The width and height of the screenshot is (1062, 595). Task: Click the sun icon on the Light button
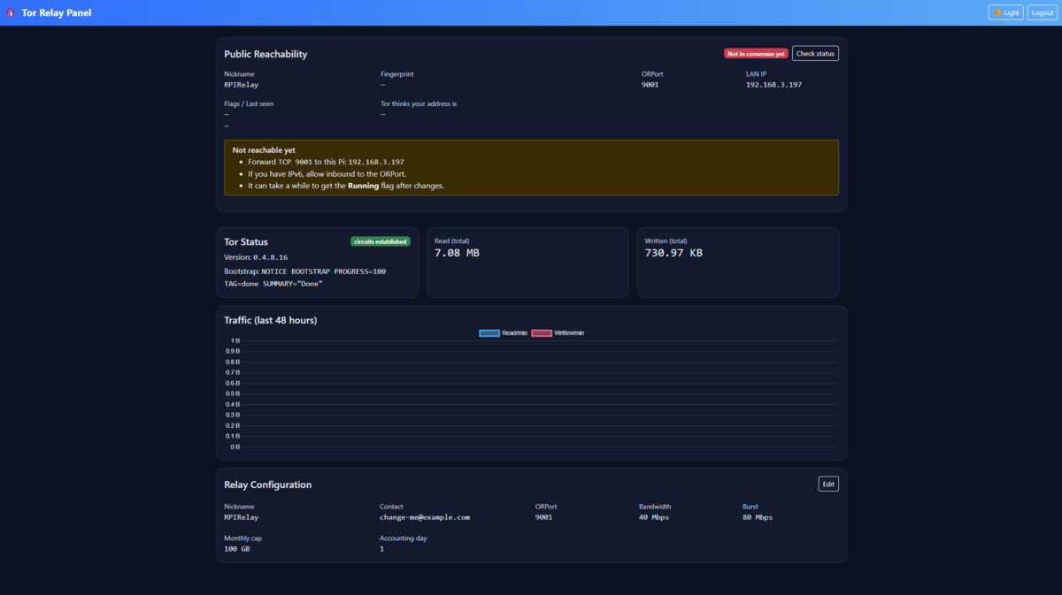998,12
